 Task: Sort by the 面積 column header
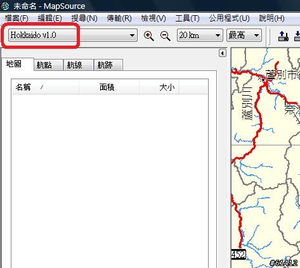pos(109,87)
